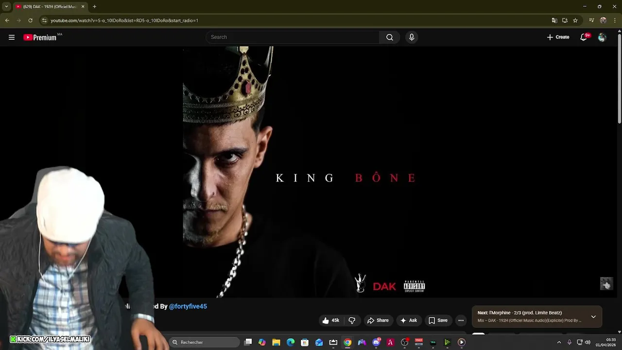Click the Windows Rechercher search box
The height and width of the screenshot is (350, 622).
205,342
